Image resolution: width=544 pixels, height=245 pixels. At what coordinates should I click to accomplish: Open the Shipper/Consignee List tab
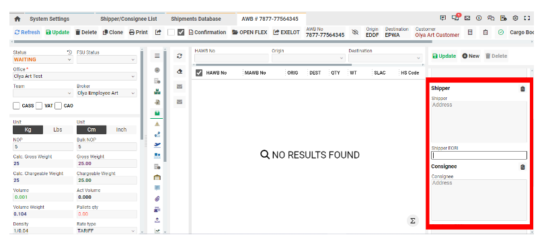tap(128, 19)
